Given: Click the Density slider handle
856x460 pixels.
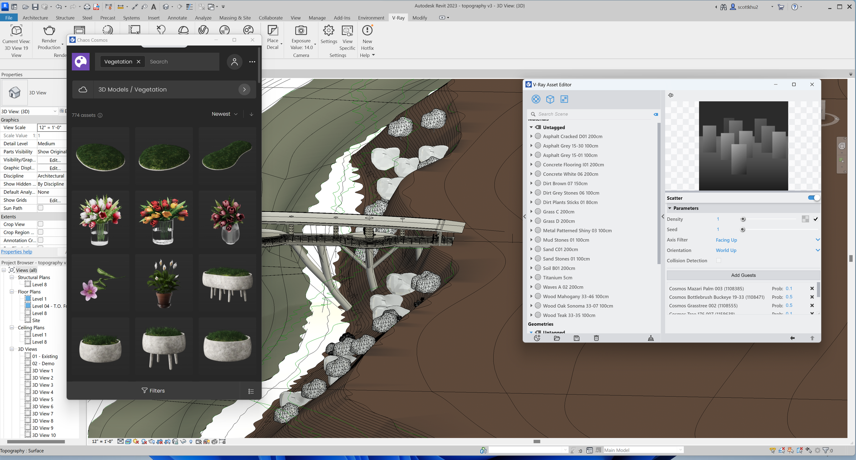Looking at the screenshot, I should [743, 219].
